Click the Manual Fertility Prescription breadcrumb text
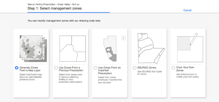 pos(42,4)
